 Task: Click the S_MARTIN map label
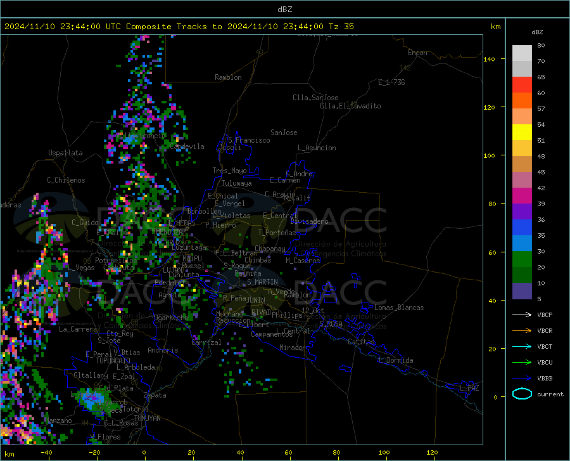(262, 282)
